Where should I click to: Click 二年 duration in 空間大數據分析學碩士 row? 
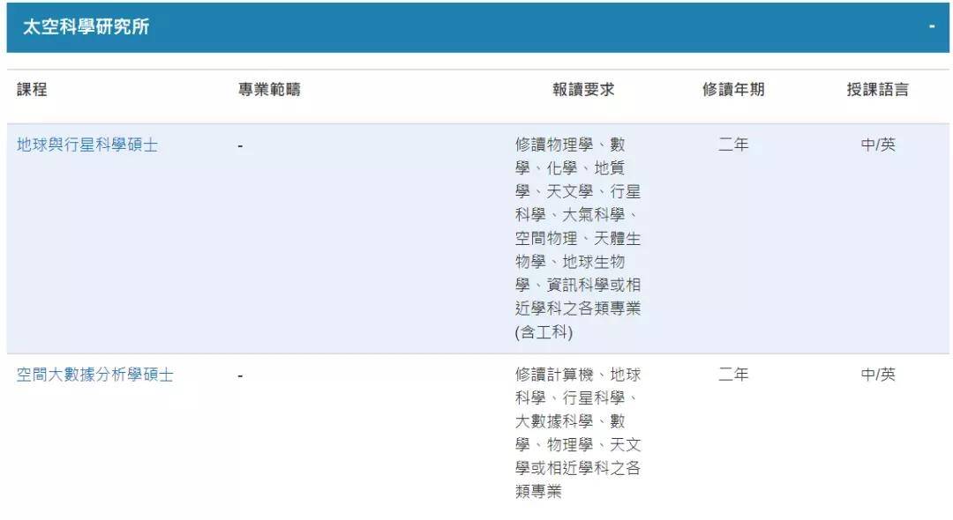pos(733,375)
